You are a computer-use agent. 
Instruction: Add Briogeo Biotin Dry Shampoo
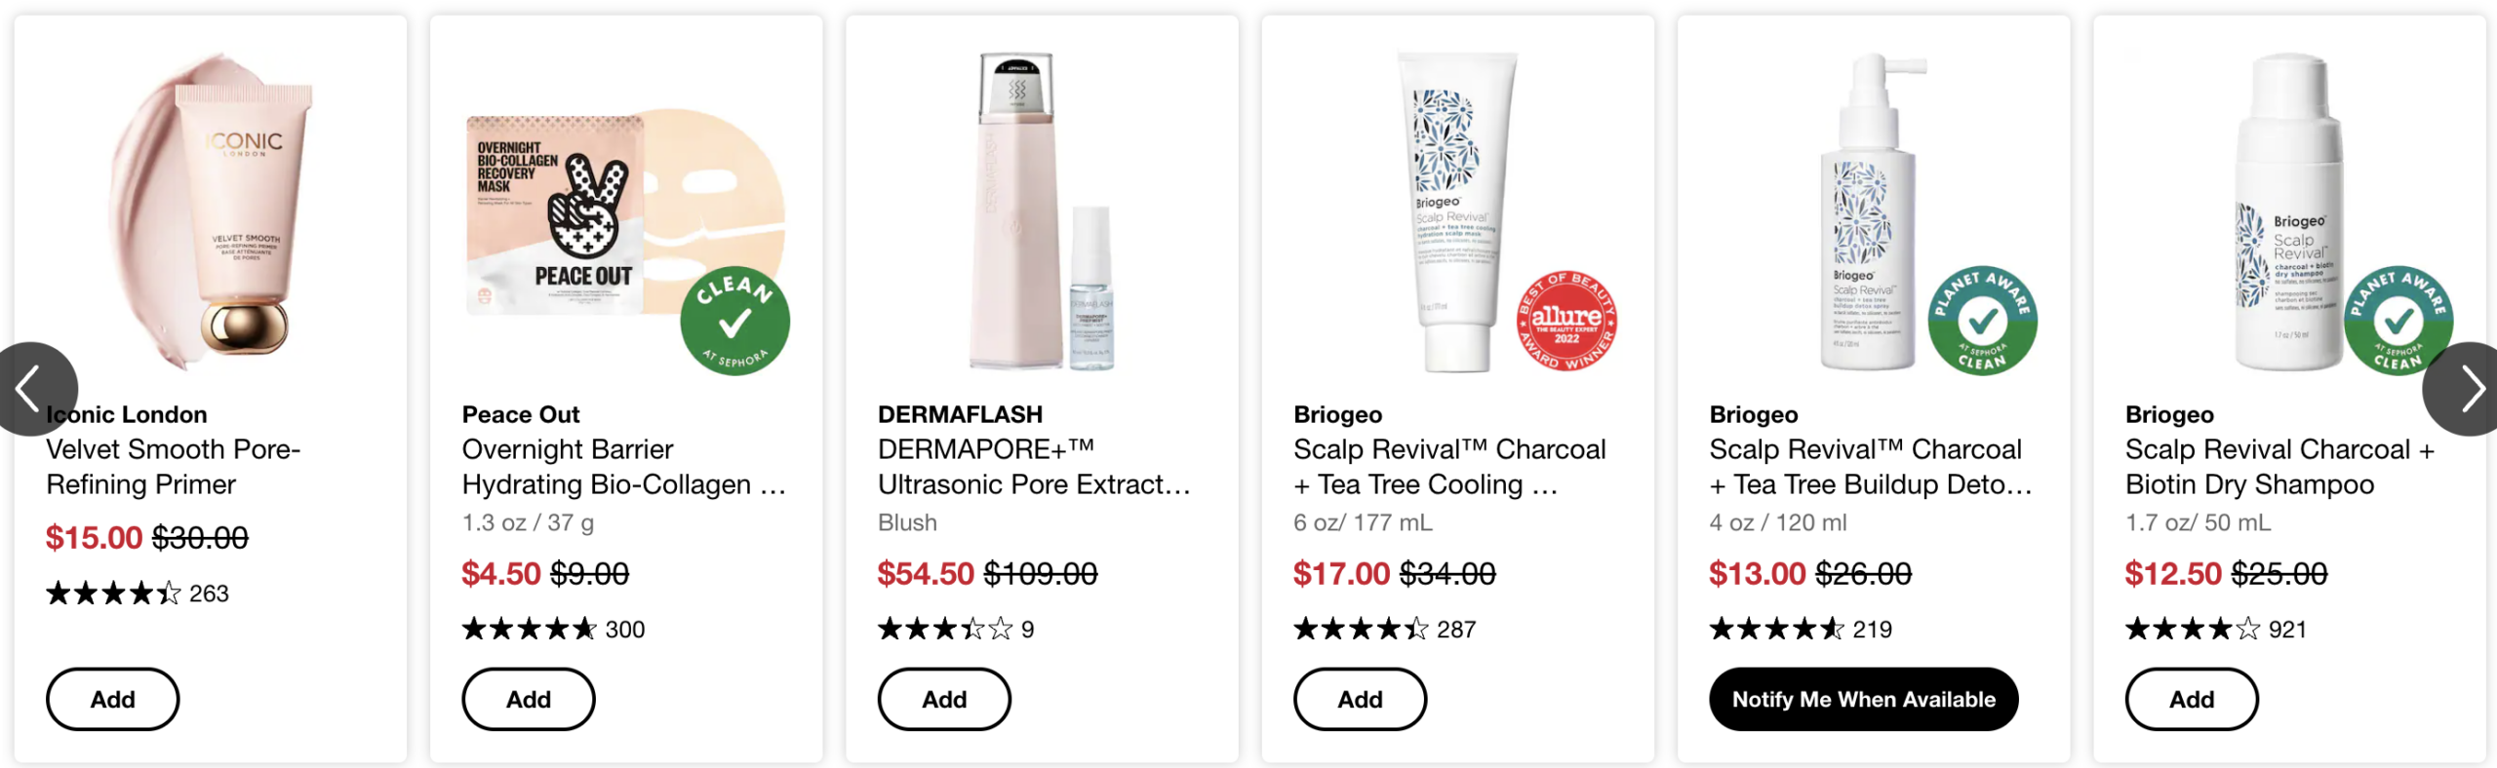pyautogui.click(x=2192, y=699)
